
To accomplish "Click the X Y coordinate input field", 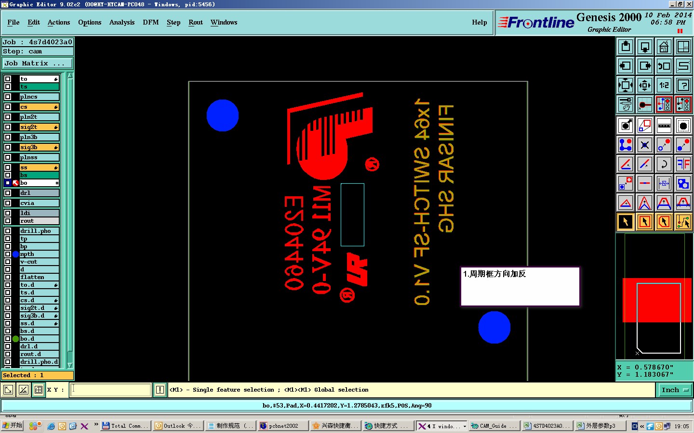I will pyautogui.click(x=111, y=390).
